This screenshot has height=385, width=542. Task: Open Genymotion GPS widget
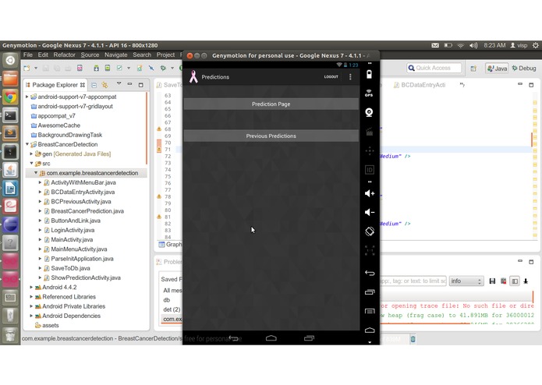(x=369, y=94)
